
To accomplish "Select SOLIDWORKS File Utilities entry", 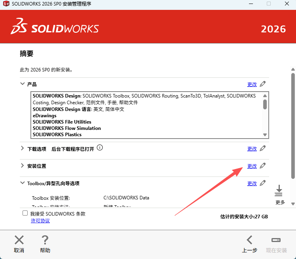I will pos(62,122).
